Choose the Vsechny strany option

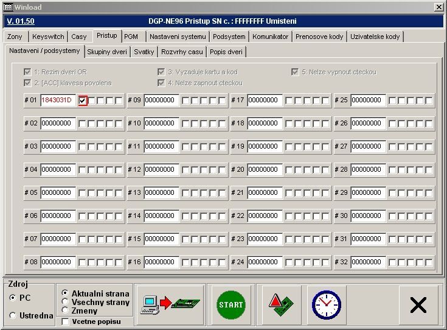[65, 302]
